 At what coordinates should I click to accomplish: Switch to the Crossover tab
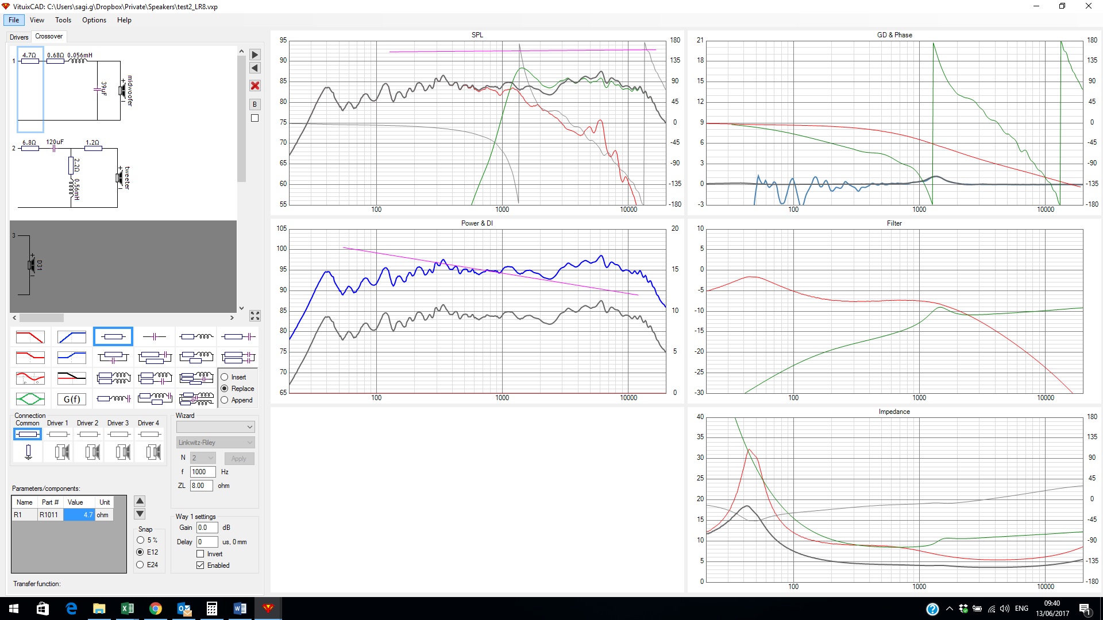pyautogui.click(x=49, y=36)
